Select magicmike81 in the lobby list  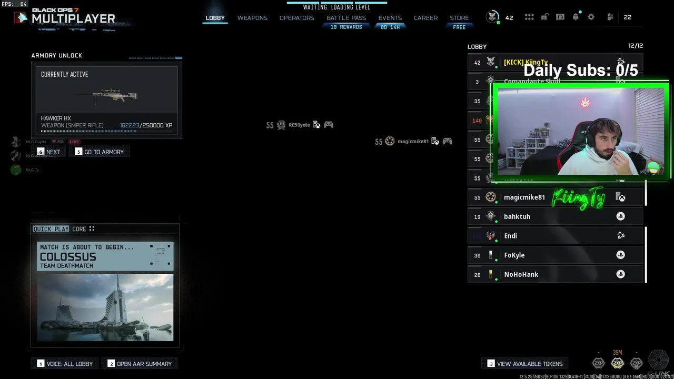point(555,197)
